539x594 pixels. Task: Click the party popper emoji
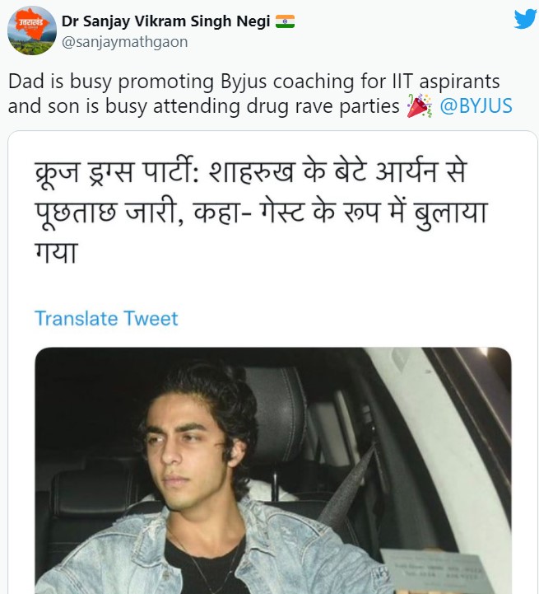tap(420, 106)
